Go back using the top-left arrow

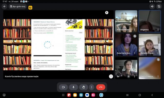click(x=4, y=6)
